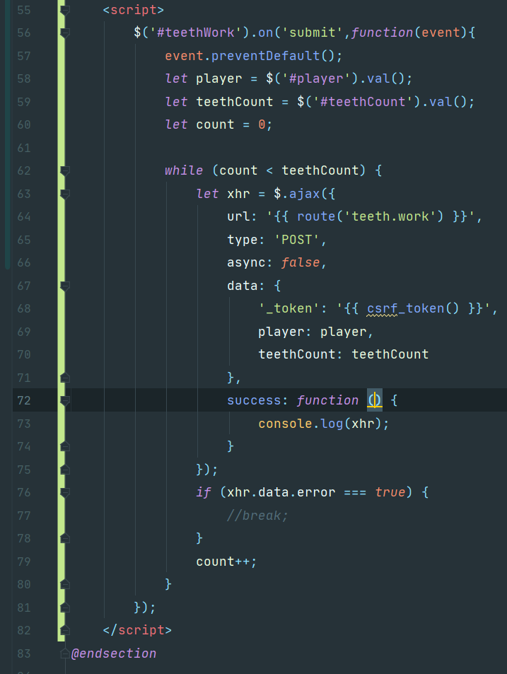Viewport: 507px width, 674px height.
Task: Click the 'data:' key on line 67
Action: click(x=246, y=286)
